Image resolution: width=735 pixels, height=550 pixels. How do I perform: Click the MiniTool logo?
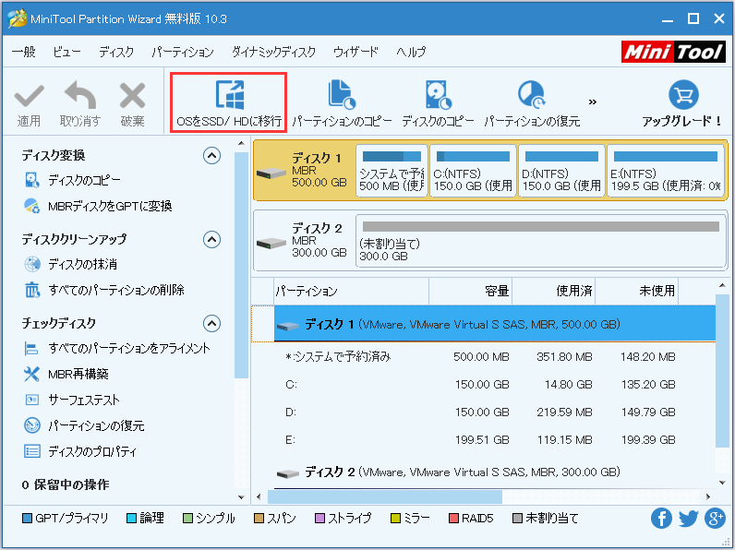coord(673,52)
